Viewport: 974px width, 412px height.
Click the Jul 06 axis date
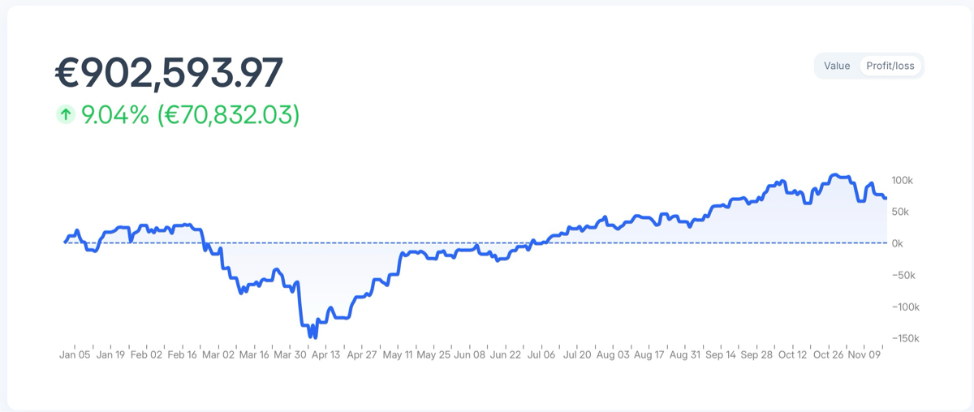pos(541,354)
